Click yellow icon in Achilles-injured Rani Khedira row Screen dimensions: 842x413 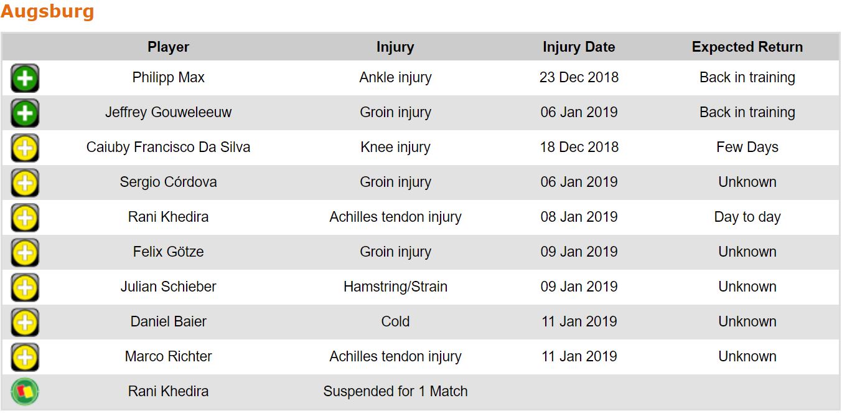tap(25, 218)
